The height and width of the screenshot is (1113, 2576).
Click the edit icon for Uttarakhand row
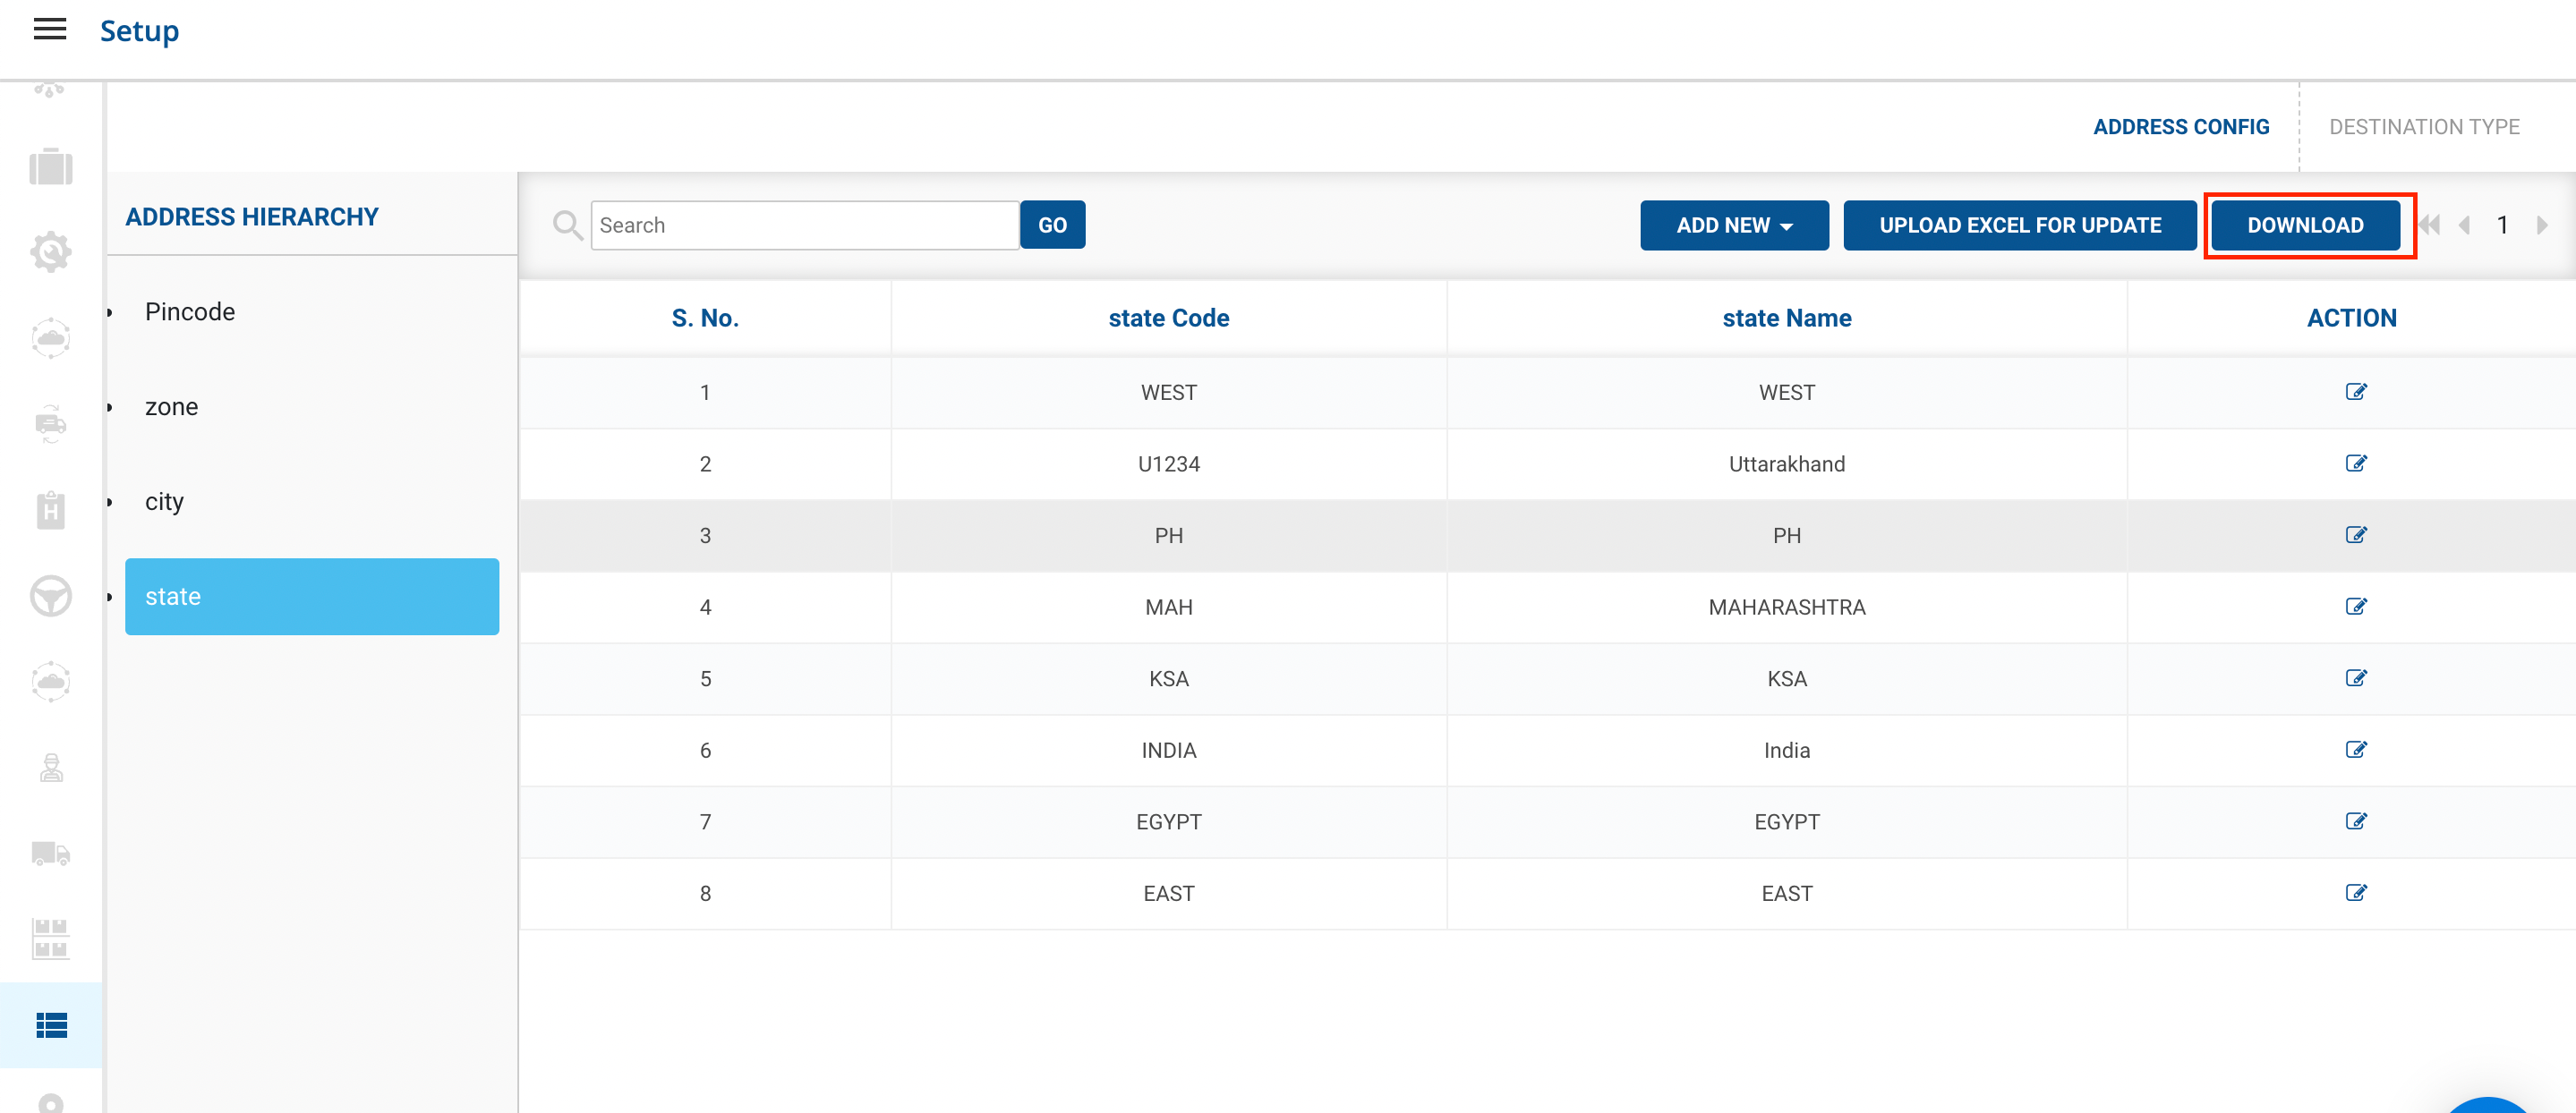pyautogui.click(x=2355, y=463)
